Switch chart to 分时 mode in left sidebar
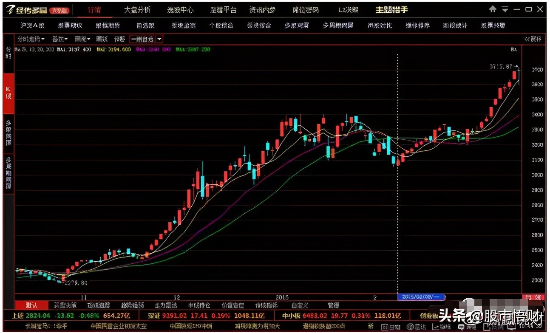This screenshot has width=550, height=333. pos(8,54)
